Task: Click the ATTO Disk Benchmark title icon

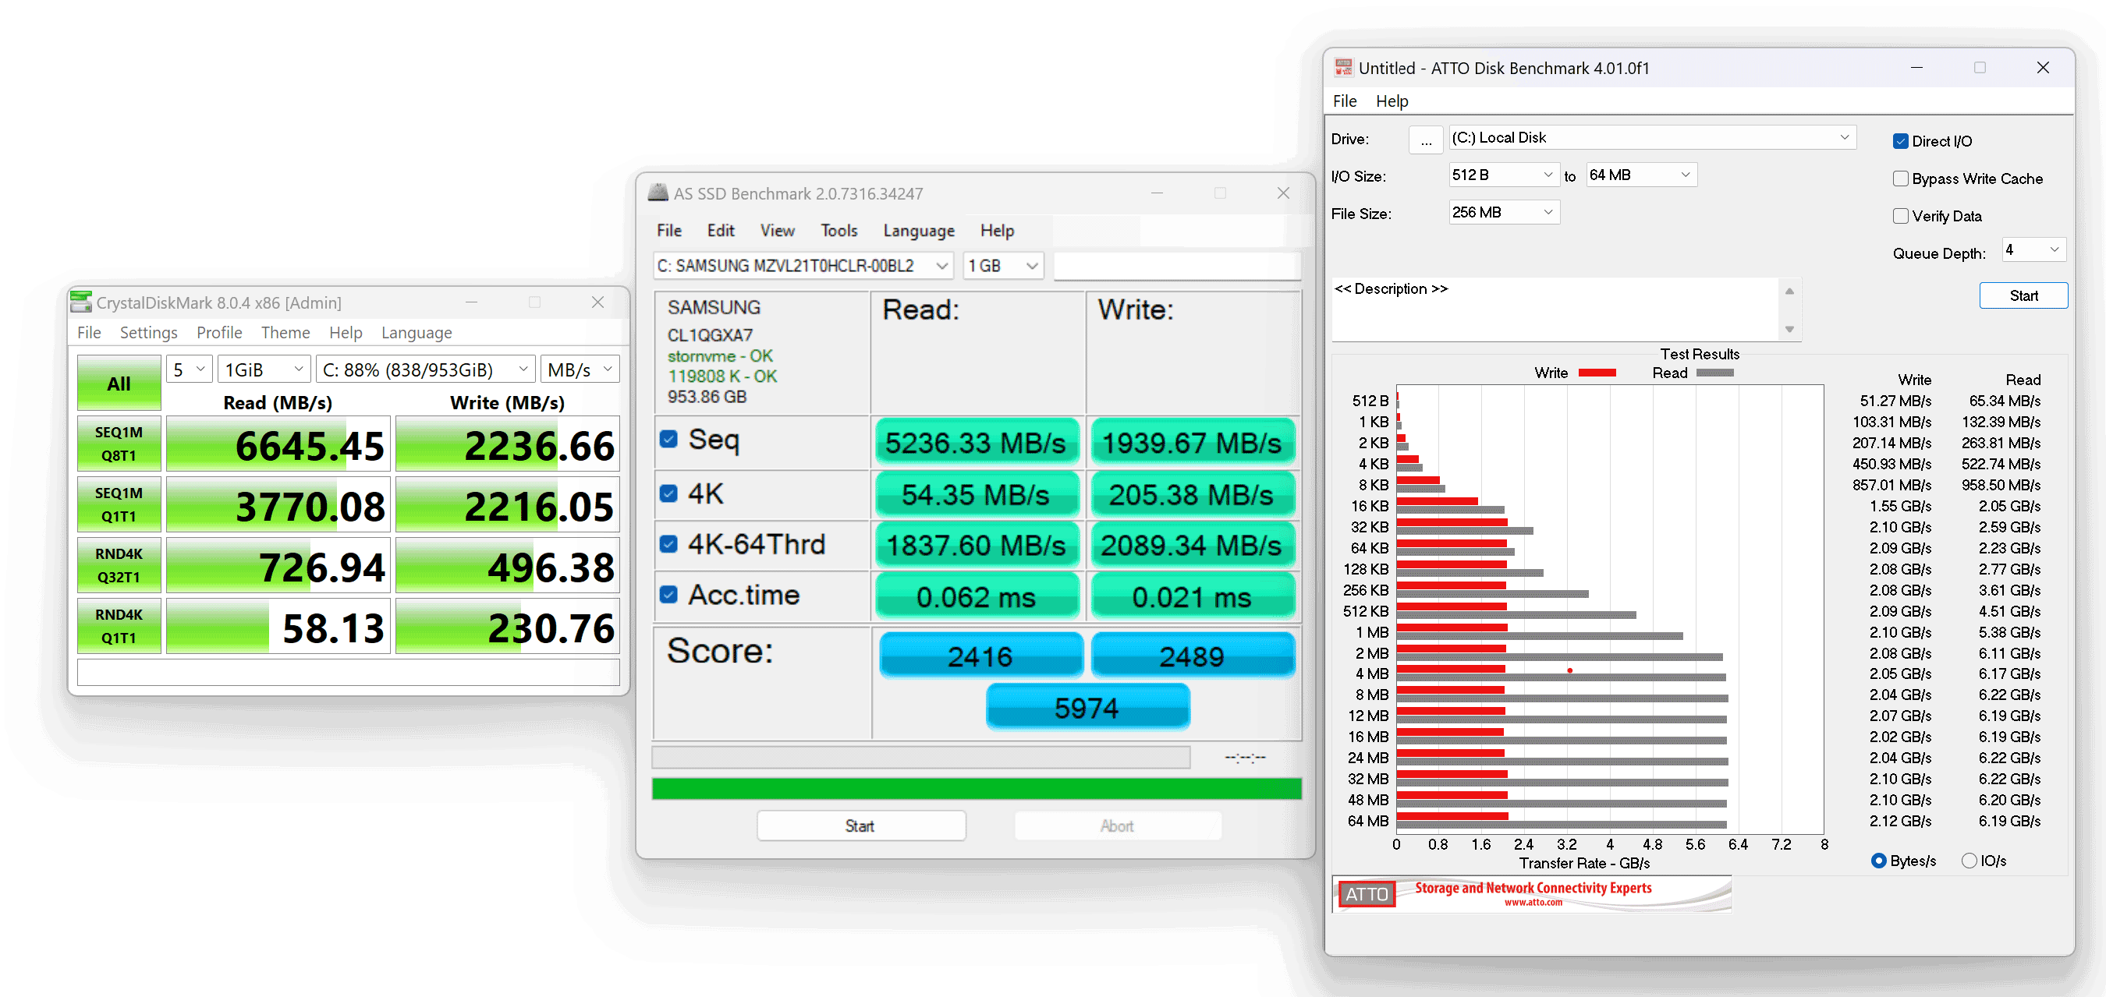Action: tap(1343, 68)
